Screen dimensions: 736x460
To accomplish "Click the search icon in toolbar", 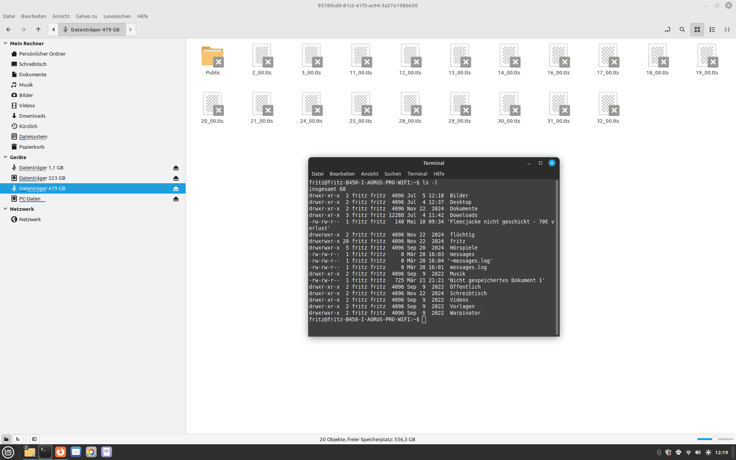I will [x=682, y=30].
